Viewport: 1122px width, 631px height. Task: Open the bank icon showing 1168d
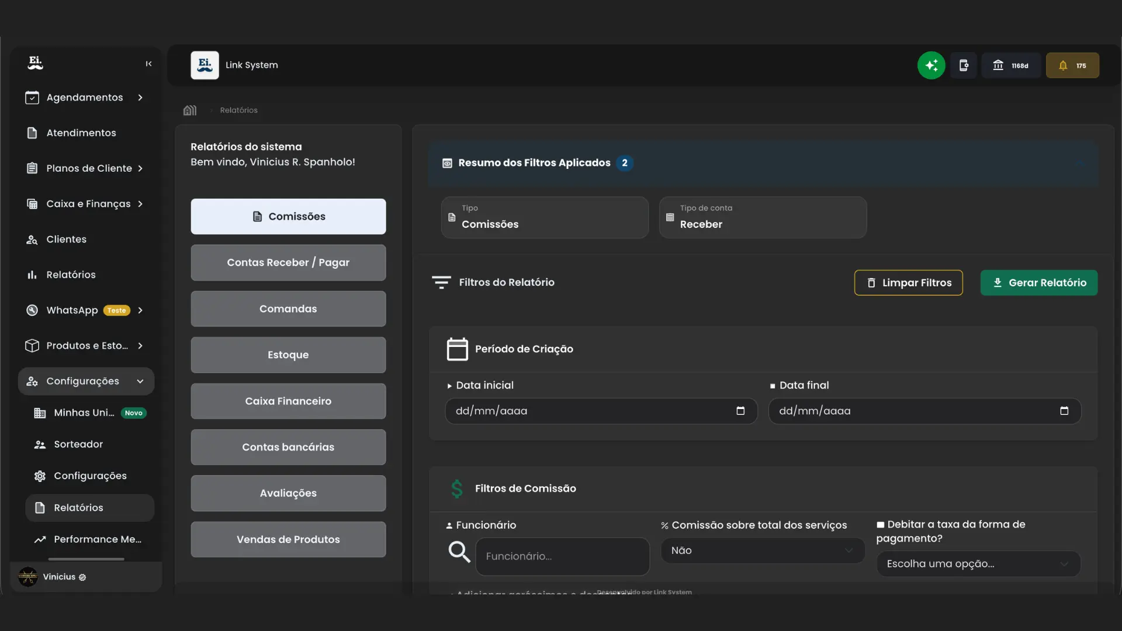pos(1011,65)
